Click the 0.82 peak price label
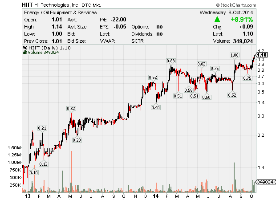Image resolution: width=276 pixels, height=200 pixels. point(201,64)
